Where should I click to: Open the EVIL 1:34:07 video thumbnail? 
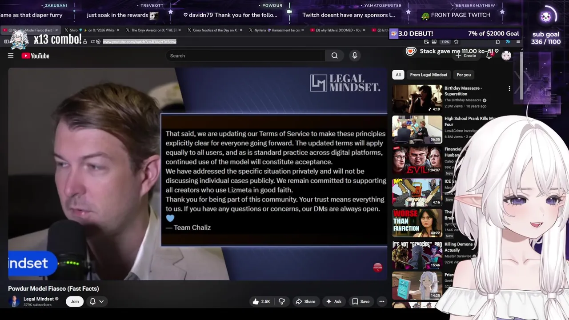point(417,160)
